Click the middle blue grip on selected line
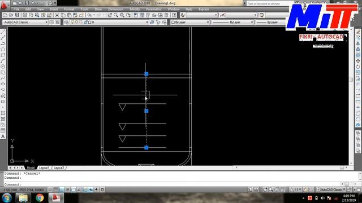The width and height of the screenshot is (362, 203). [x=146, y=111]
